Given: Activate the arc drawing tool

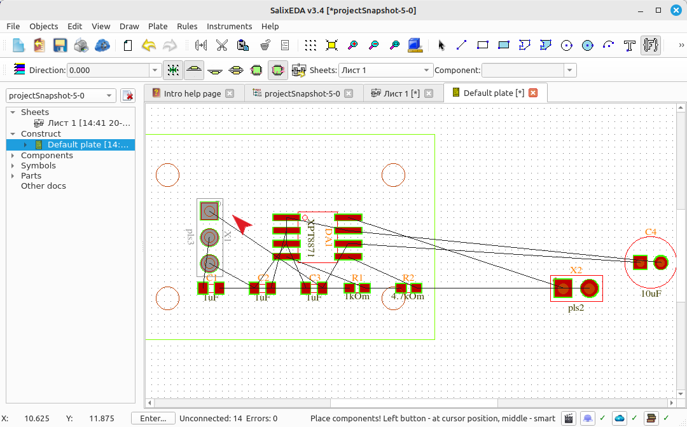Looking at the screenshot, I should (x=609, y=45).
